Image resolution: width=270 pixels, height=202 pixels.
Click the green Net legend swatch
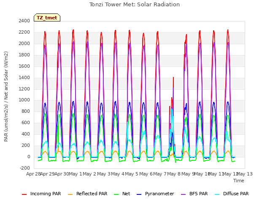(116, 194)
